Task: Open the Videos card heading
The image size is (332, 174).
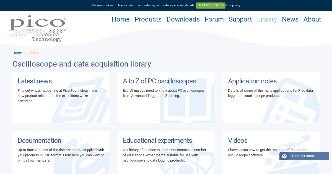Action: [x=238, y=141]
